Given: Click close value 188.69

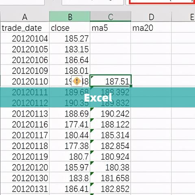Looking at the screenshot, I should click(70, 113).
